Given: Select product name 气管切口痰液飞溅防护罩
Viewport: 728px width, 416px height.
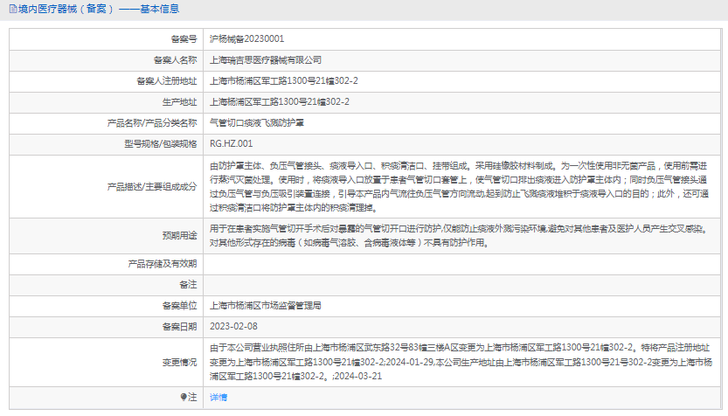Looking at the screenshot, I should click(257, 123).
